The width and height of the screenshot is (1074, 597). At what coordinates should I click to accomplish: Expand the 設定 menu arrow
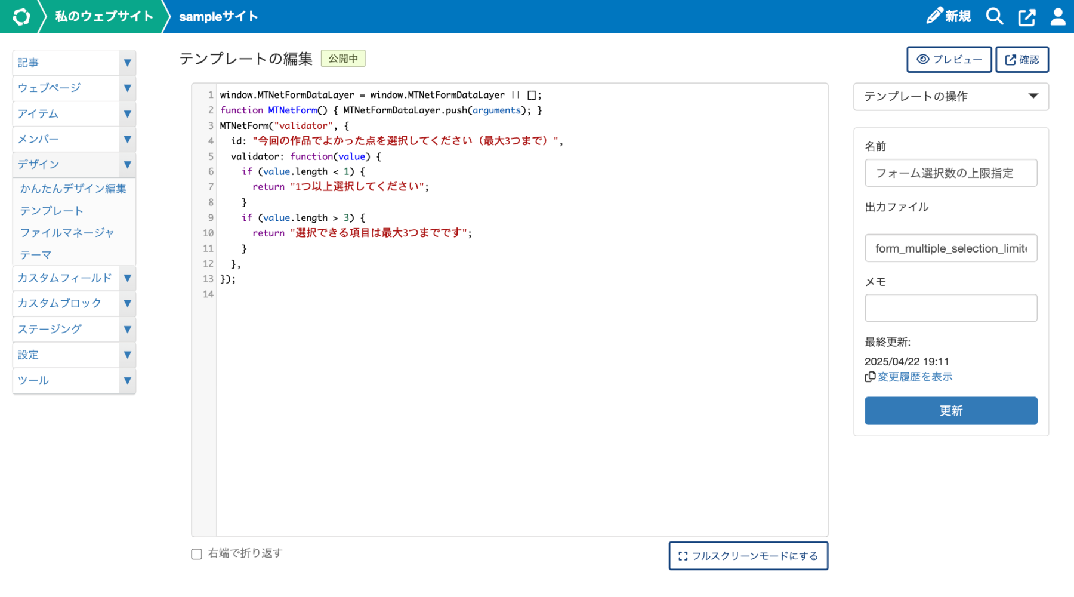coord(126,355)
